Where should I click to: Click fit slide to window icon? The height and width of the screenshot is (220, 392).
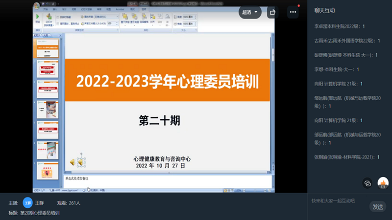[x=269, y=190]
